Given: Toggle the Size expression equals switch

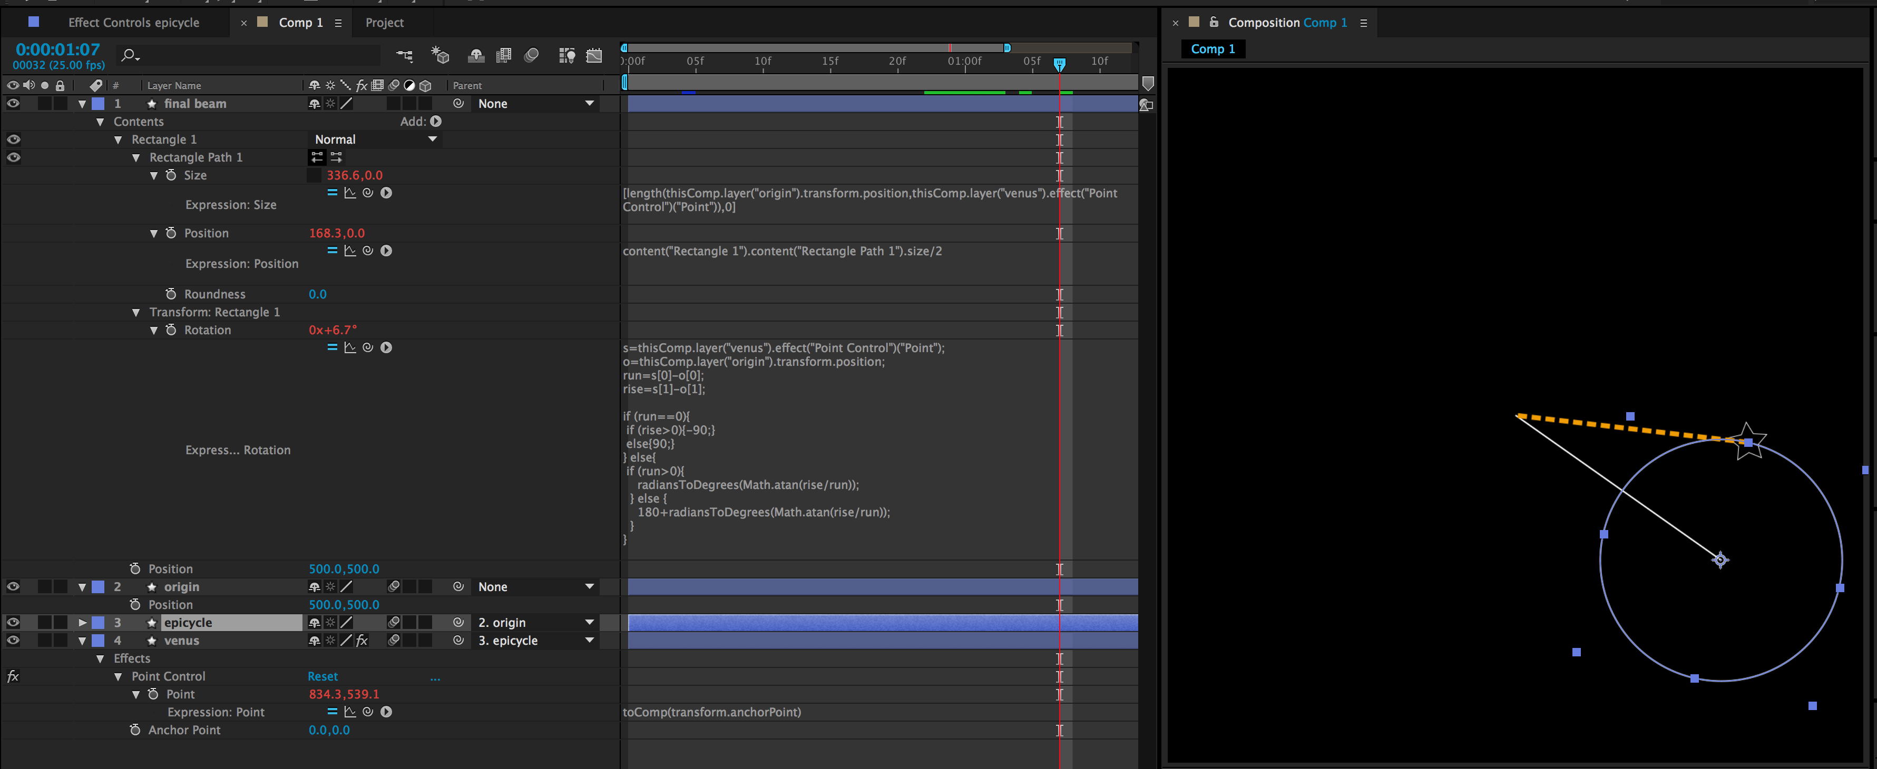Looking at the screenshot, I should pyautogui.click(x=333, y=193).
